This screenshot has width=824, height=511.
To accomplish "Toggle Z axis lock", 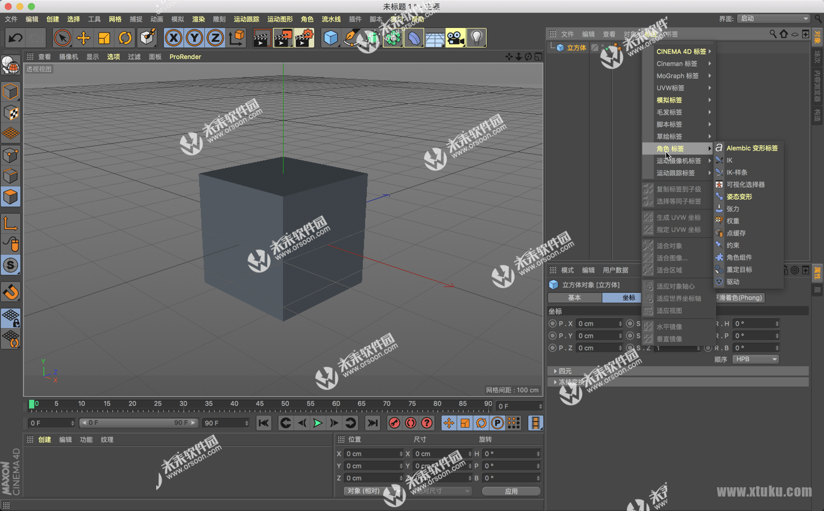I will coord(215,38).
